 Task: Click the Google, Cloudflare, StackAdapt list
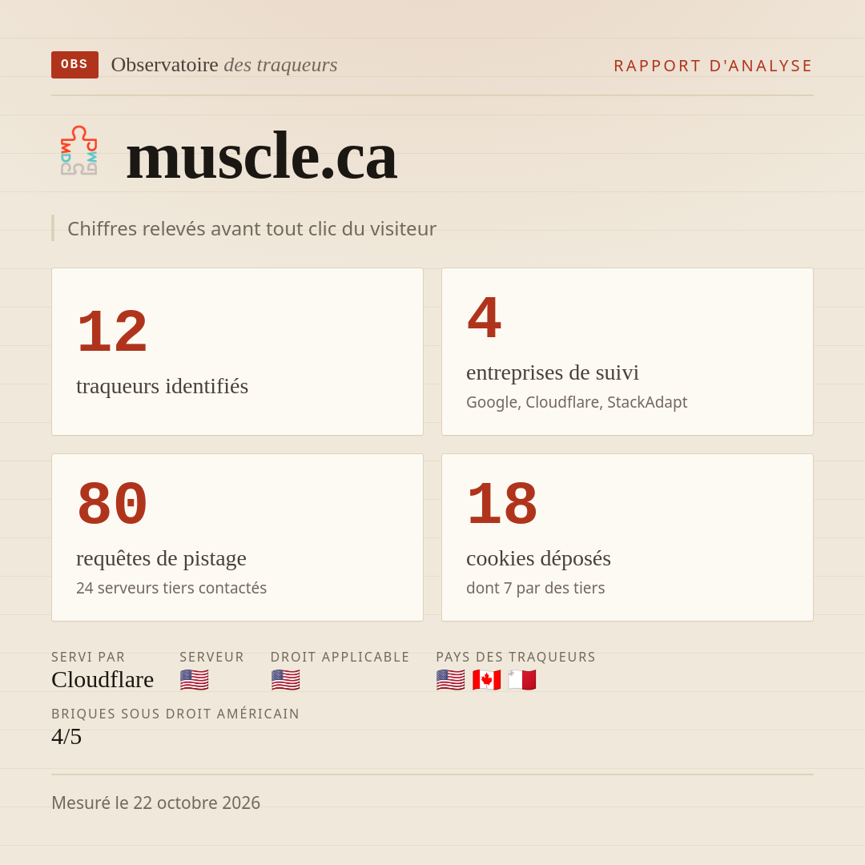(x=577, y=402)
